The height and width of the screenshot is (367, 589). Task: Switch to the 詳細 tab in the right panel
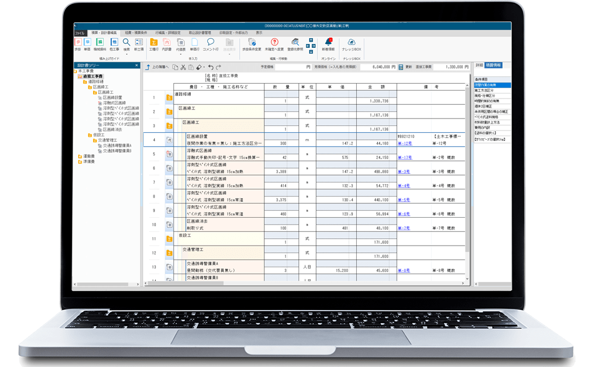point(479,66)
